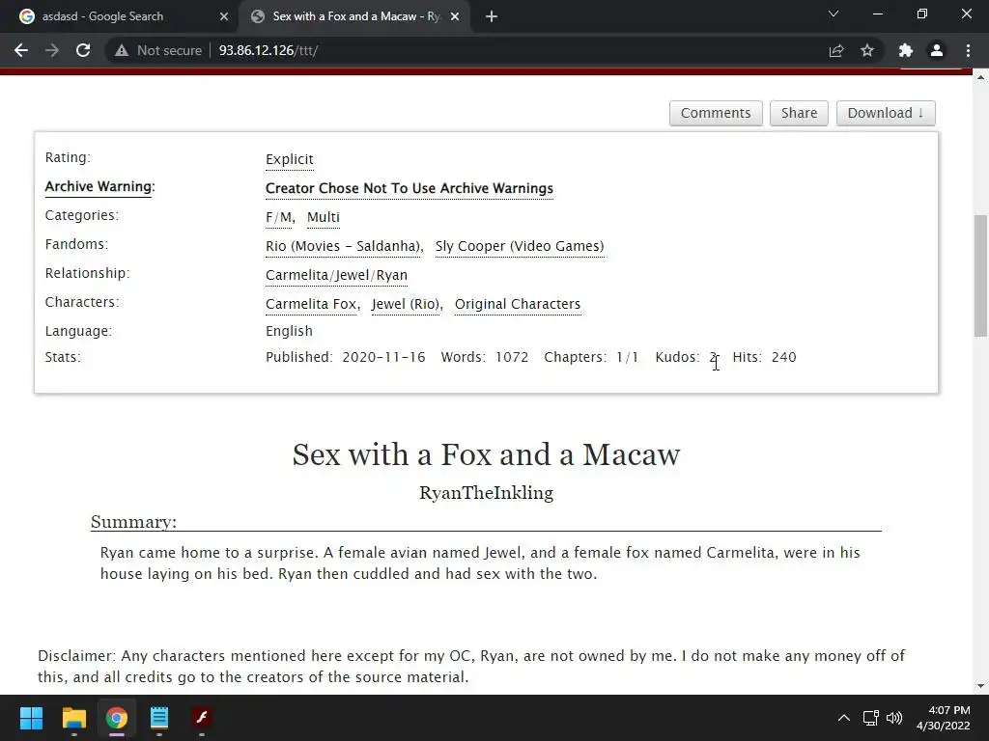
Task: Click the Original Characters tag
Action: 518,304
